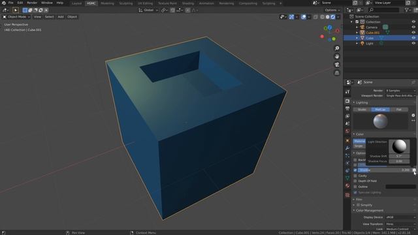Switch to material preview shading icon
The image size is (418, 235).
(x=332, y=17)
